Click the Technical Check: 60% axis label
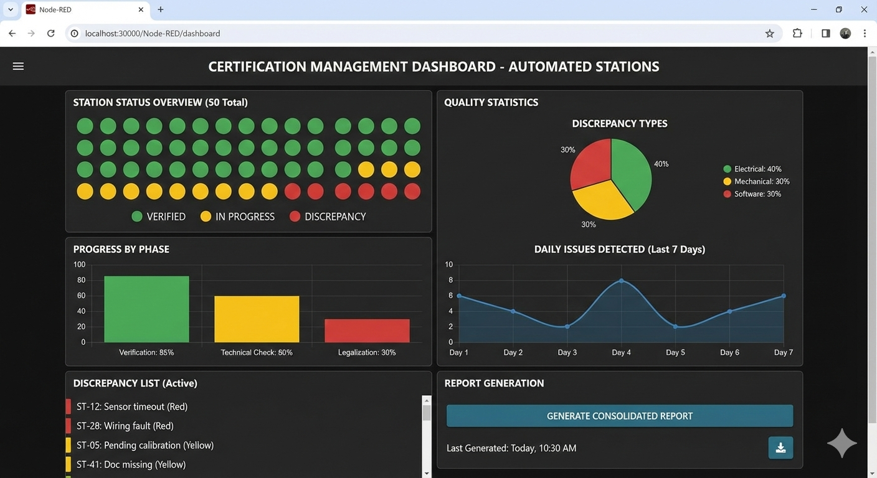This screenshot has height=478, width=877. 257,352
